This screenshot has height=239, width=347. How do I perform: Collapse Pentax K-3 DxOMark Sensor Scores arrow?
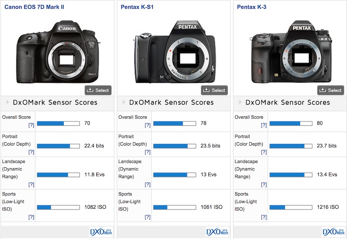pos(240,102)
